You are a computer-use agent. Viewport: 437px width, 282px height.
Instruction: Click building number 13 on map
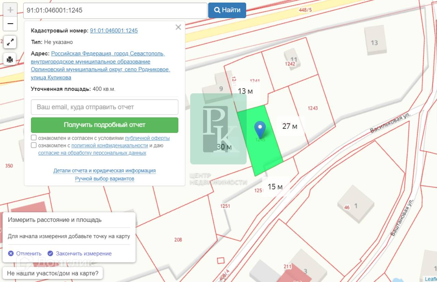click(x=374, y=43)
